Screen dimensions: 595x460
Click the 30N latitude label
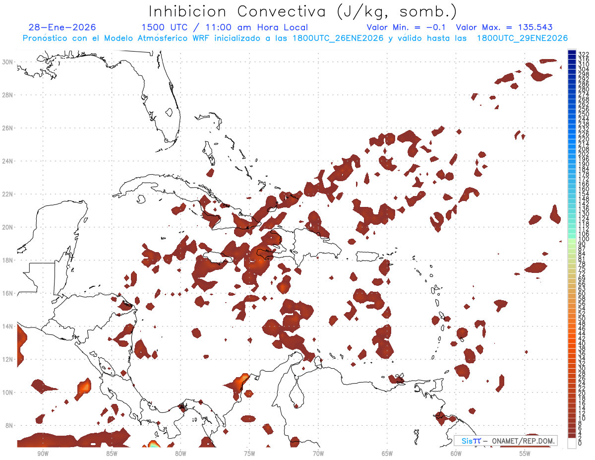8,62
